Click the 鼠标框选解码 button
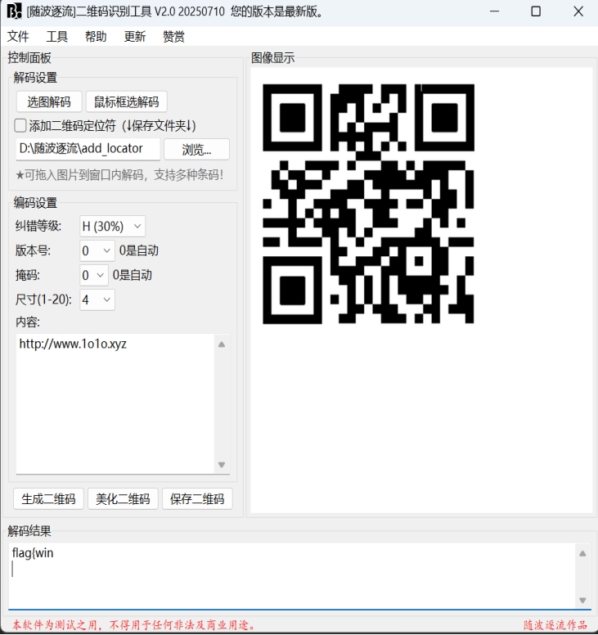This screenshot has width=598, height=635. (x=126, y=101)
